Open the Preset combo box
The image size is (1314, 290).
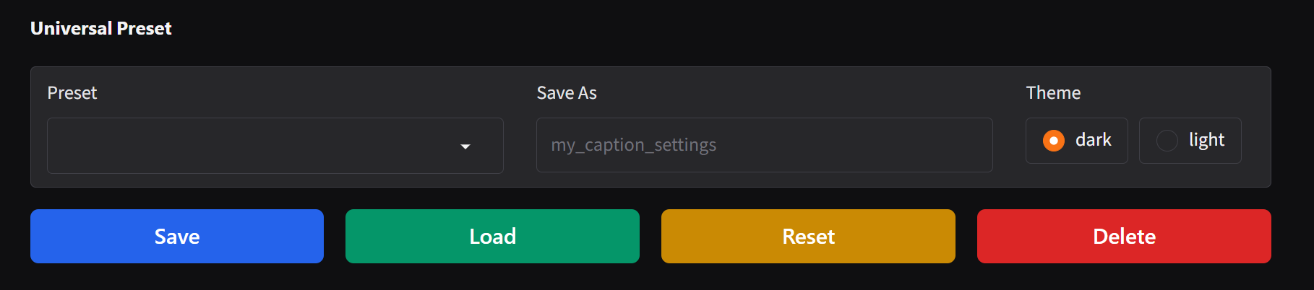click(275, 146)
